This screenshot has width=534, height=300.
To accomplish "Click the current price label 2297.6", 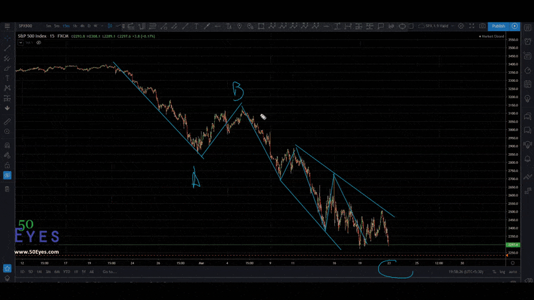I will point(513,244).
